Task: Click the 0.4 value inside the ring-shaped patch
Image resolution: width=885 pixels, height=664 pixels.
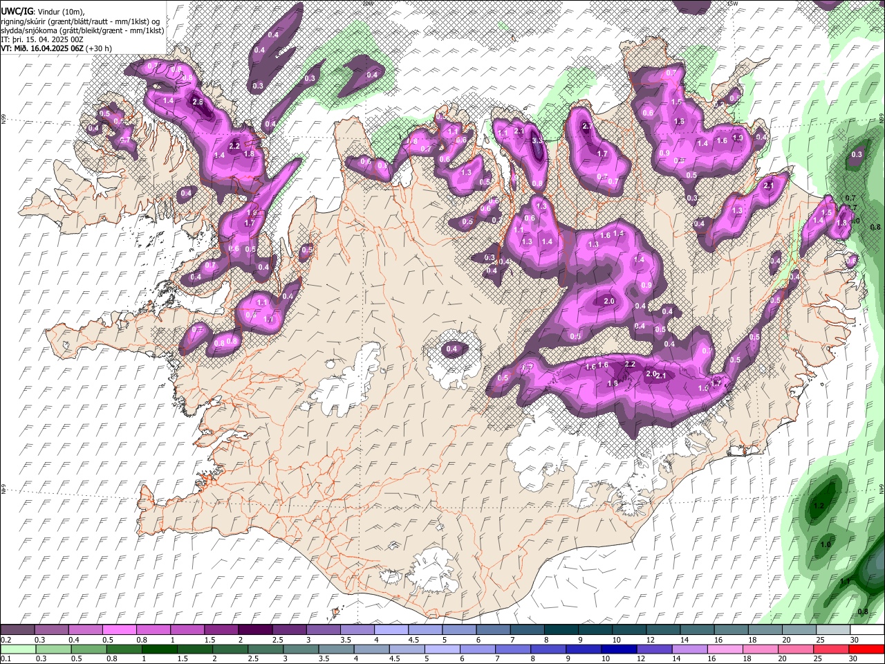Action: click(x=451, y=349)
